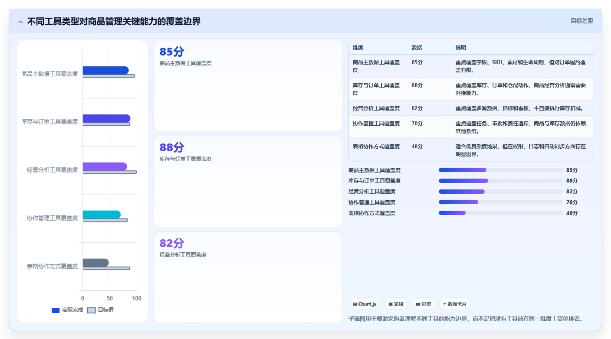Image resolution: width=611 pixels, height=339 pixels.
Task: Click the 协作管理工具覆盖度 progress bar
Action: [x=501, y=202]
